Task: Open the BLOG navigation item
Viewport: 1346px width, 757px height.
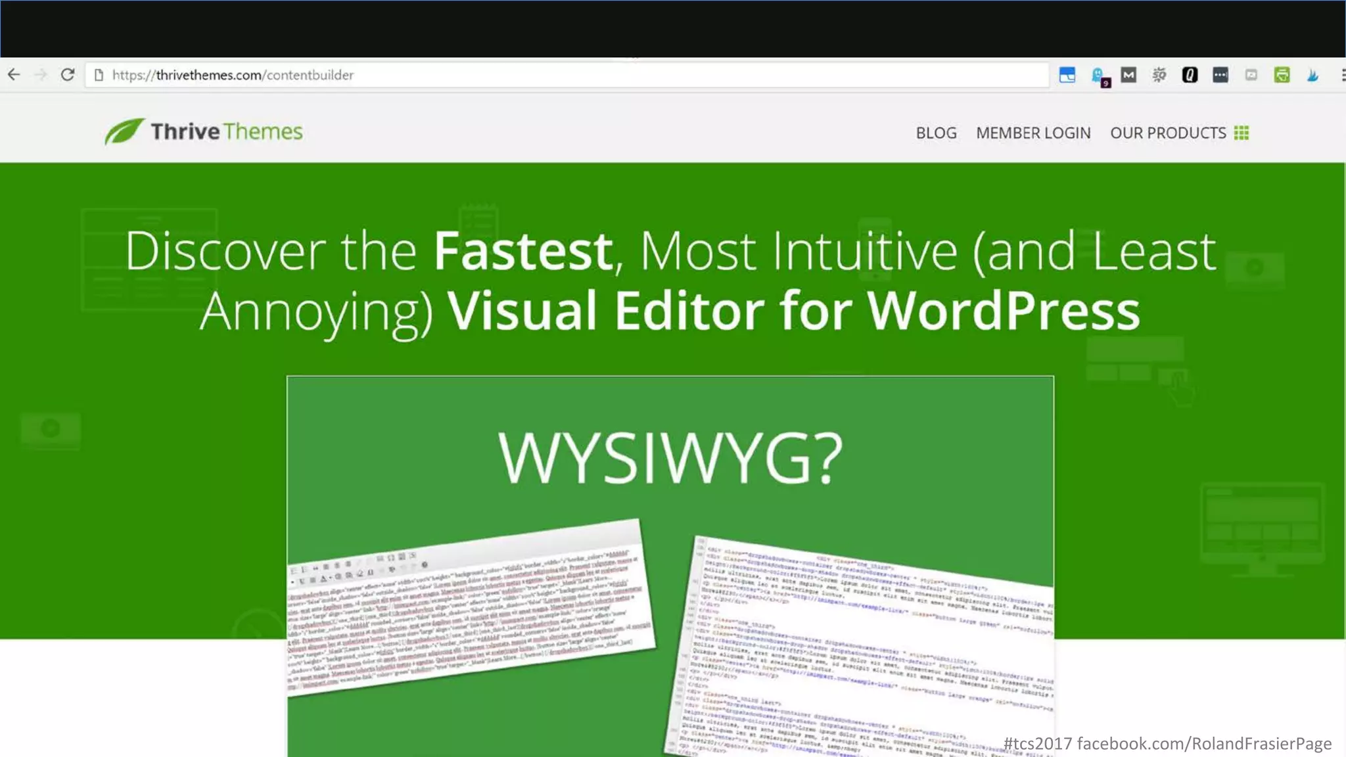Action: pyautogui.click(x=936, y=133)
